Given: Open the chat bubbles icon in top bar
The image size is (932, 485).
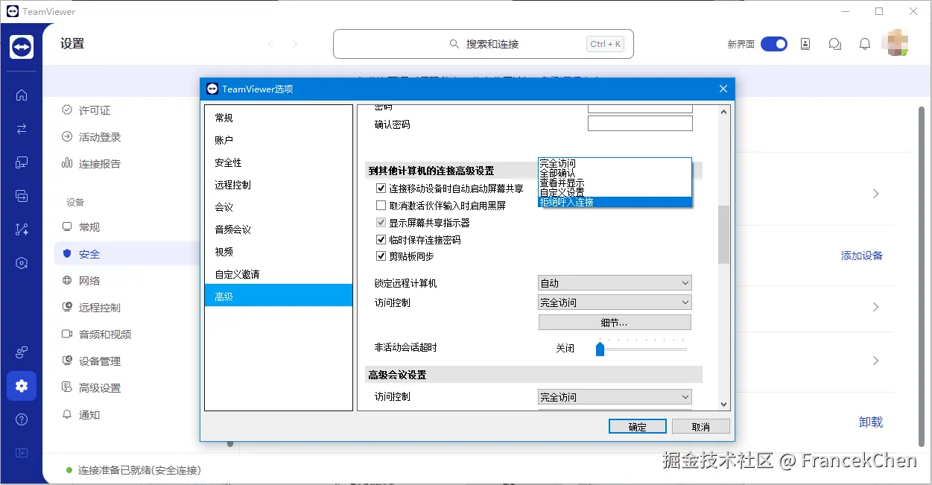Looking at the screenshot, I should pos(835,44).
